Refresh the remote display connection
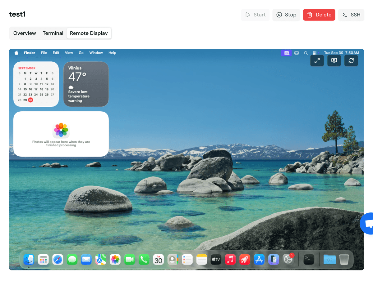The height and width of the screenshot is (285, 373). coord(351,61)
